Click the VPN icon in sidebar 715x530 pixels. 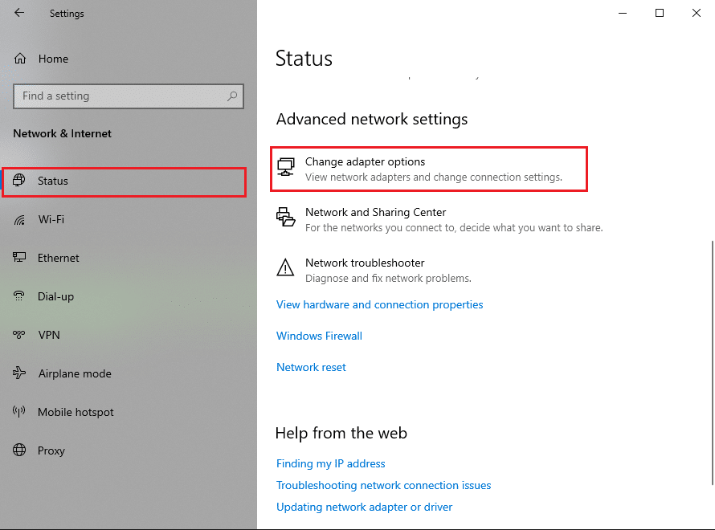(20, 335)
